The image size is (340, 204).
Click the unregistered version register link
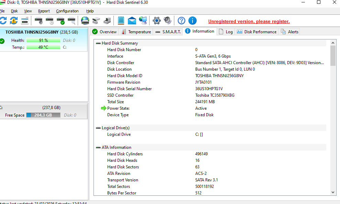pos(249,21)
